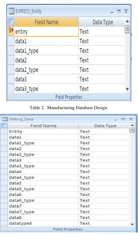
Task: Click the Milling_Data window title text
Action: (x=21, y=119)
